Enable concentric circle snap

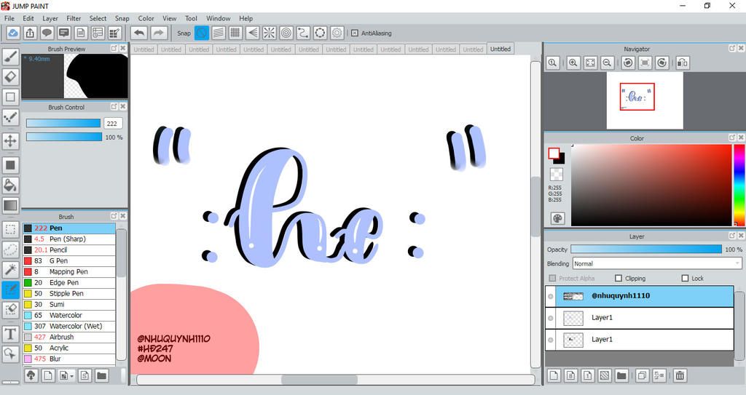tap(286, 33)
